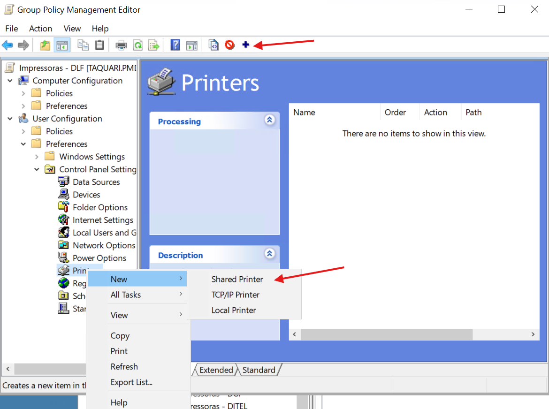Collapse the Processing panel

click(x=269, y=120)
